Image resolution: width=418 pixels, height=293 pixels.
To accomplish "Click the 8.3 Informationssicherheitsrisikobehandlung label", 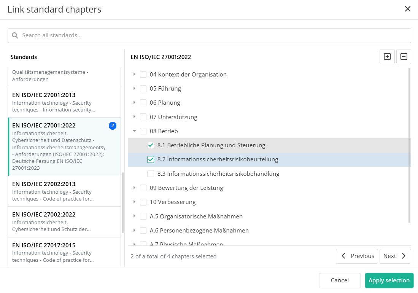I will coord(218,174).
